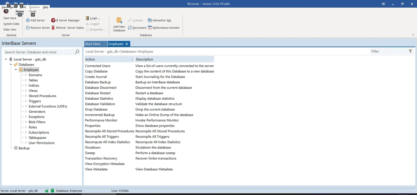Collapse the Local Server - gds_db node
Screen dimensions: 417x195
tap(6, 59)
